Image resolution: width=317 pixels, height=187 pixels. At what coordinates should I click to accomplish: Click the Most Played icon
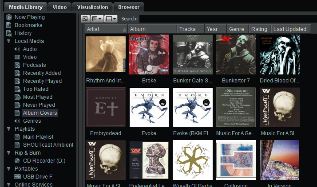pos(18,97)
